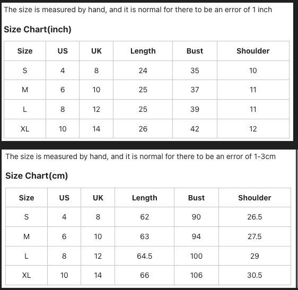Select bust value 100 in cm chart
This screenshot has height=290, width=298.
pyautogui.click(x=196, y=256)
